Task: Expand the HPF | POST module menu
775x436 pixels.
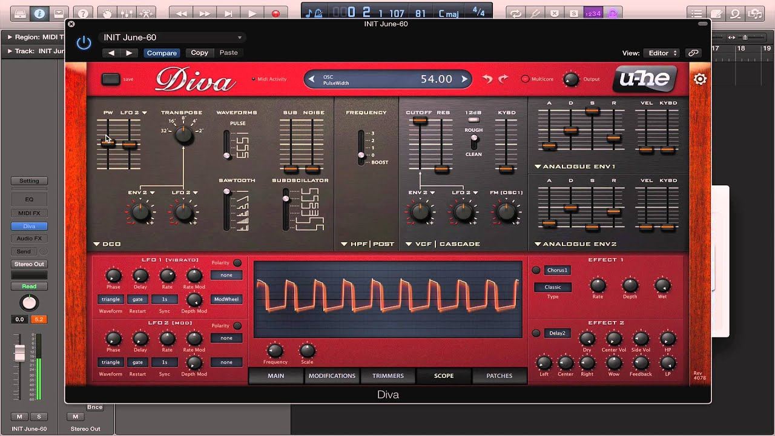Action: pos(368,244)
